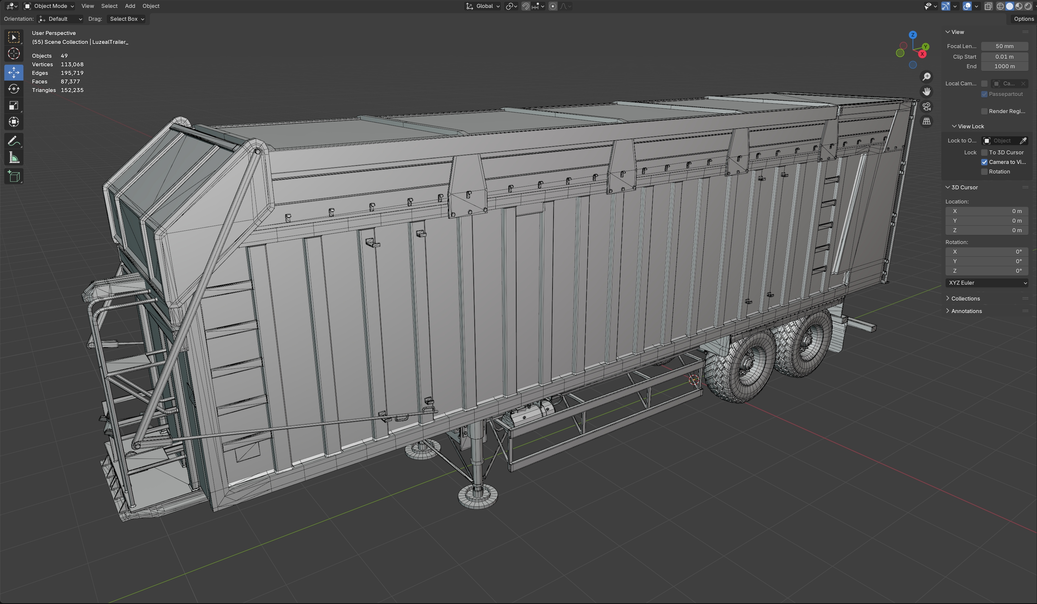The image size is (1037, 604).
Task: Select the Scale tool
Action: [14, 106]
